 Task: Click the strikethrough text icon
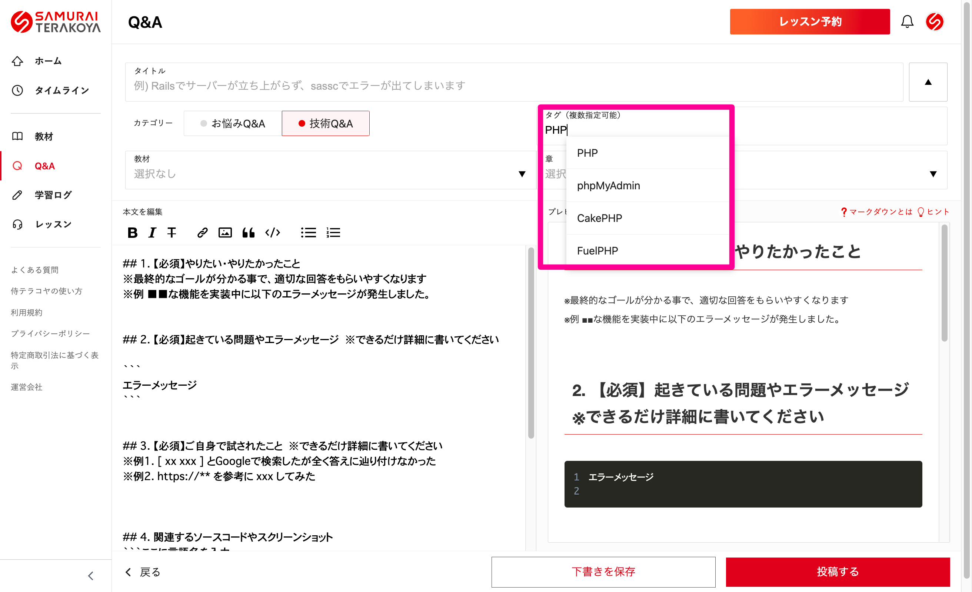pos(172,233)
